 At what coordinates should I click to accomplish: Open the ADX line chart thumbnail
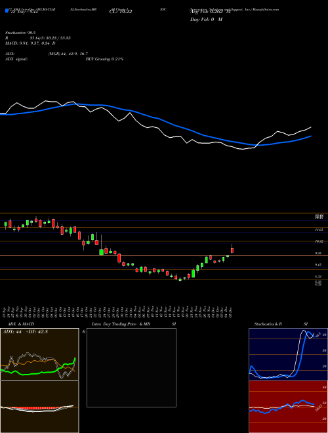coord(39,354)
